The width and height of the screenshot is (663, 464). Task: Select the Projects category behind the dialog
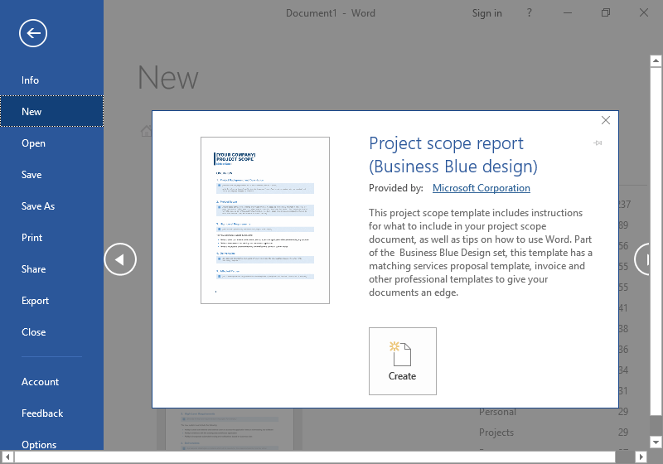pos(496,433)
